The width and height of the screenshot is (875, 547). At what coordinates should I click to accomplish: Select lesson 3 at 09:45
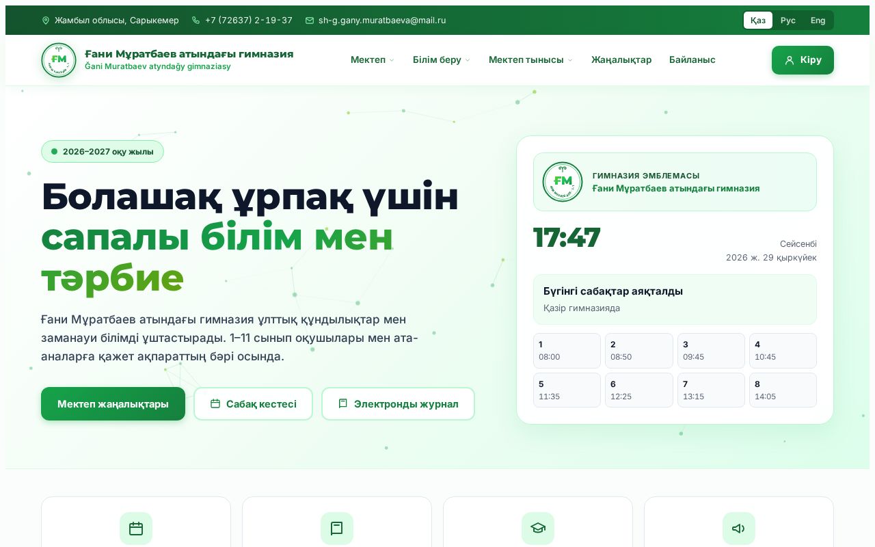[x=711, y=350]
